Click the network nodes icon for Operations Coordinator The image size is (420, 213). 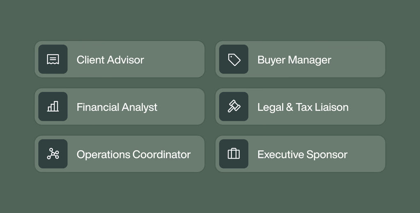(53, 154)
